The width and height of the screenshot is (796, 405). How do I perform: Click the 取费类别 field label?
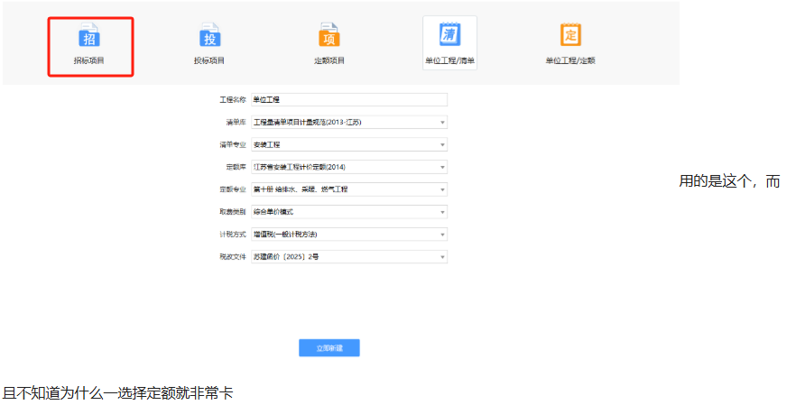pos(233,212)
